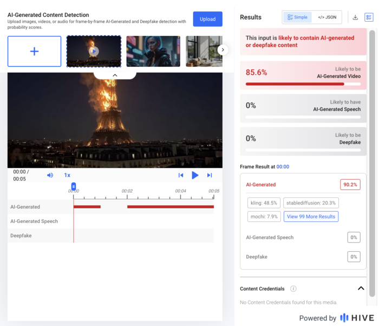Screen dimensions: 379x326
Task: Switch results to JSON view
Action: [x=327, y=17]
